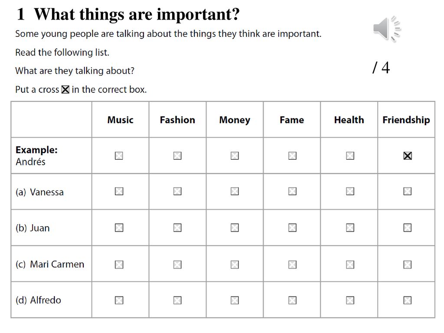Uncheck Andrés's crossed Friendship box
The width and height of the screenshot is (444, 333).
(x=408, y=156)
